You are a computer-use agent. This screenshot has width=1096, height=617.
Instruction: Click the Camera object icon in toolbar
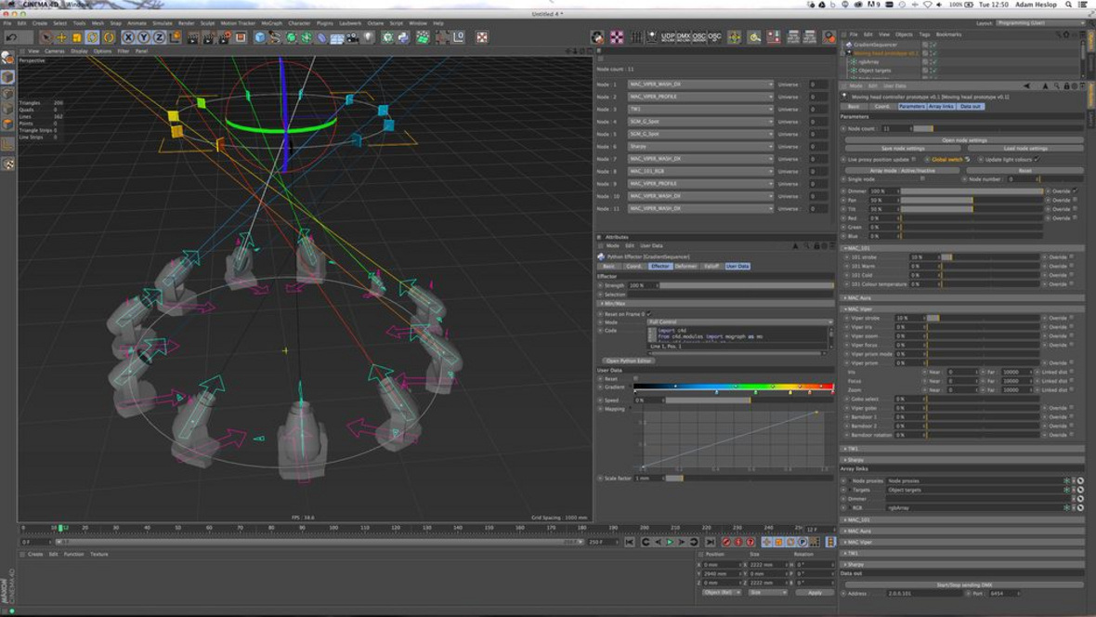(353, 38)
